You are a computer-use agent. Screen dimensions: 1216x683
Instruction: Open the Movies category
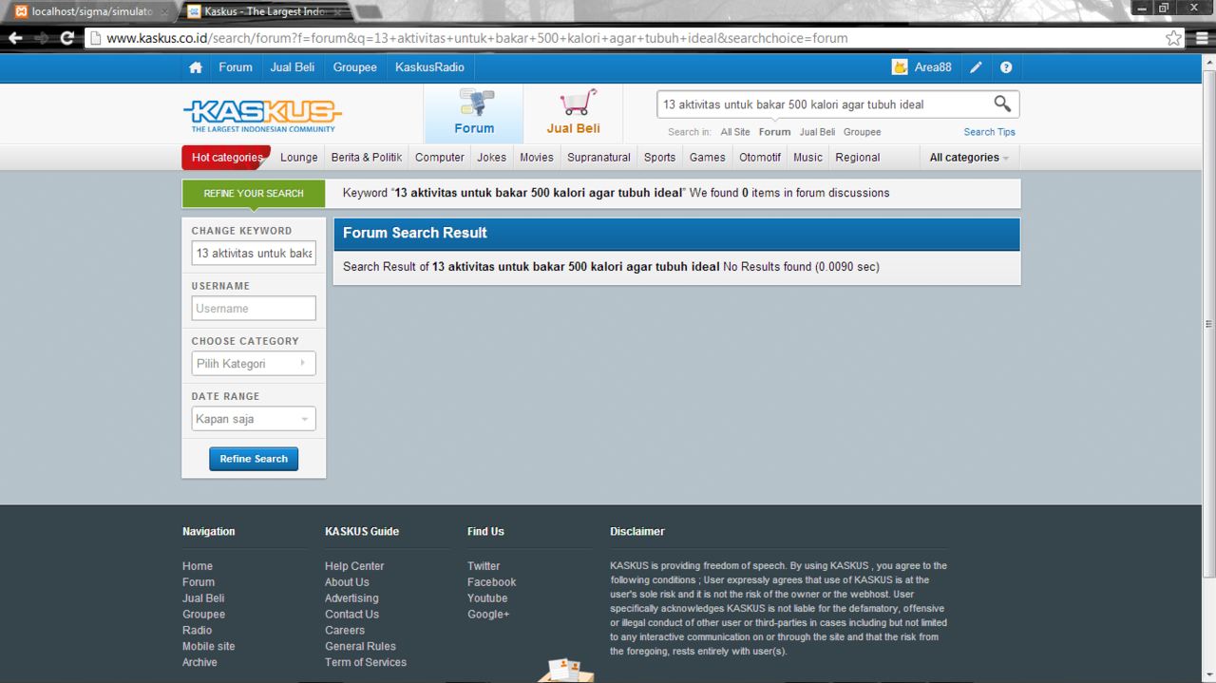click(537, 158)
